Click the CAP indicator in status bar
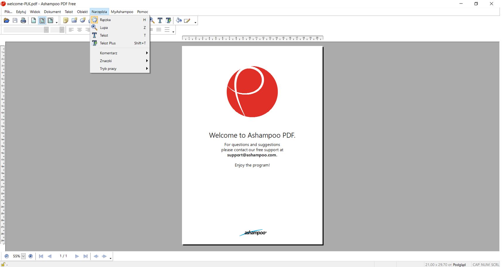Screen dimensions: 504x267 click(476, 265)
